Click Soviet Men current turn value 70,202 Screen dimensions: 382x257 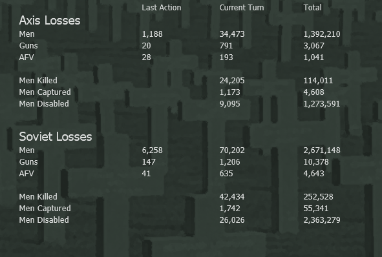[x=231, y=150]
